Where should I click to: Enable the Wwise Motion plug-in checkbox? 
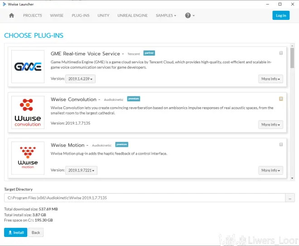pos(281,144)
